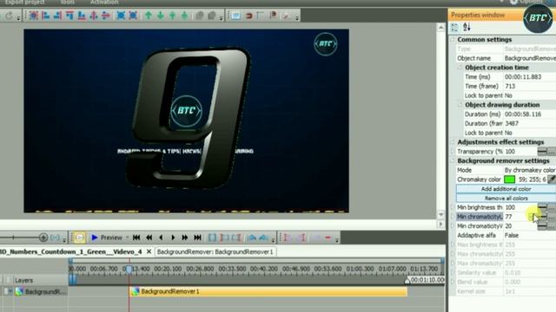Collapse the Object drawing duration section
This screenshot has height=312, width=556.
[x=460, y=105]
